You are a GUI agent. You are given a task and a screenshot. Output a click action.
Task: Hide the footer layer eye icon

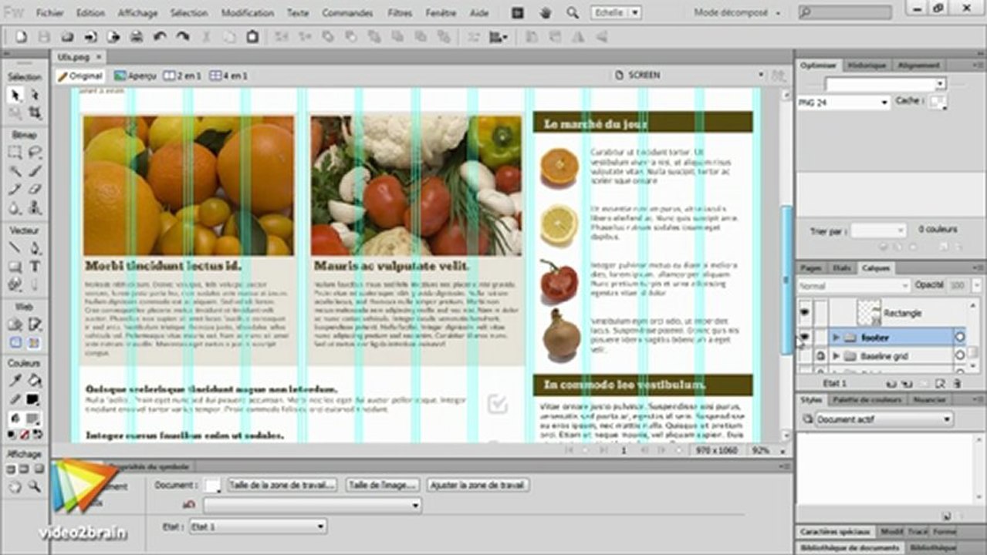tap(805, 337)
